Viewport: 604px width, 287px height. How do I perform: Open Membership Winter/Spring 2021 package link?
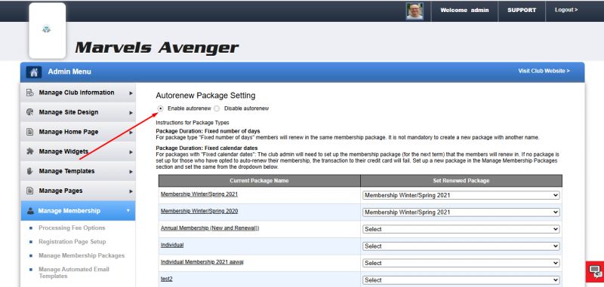(x=199, y=194)
